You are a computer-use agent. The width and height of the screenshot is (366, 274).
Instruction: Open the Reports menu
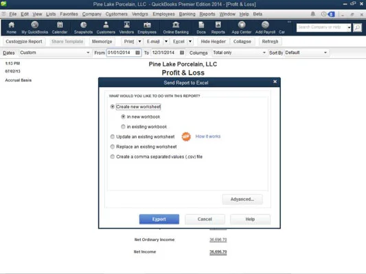click(207, 14)
